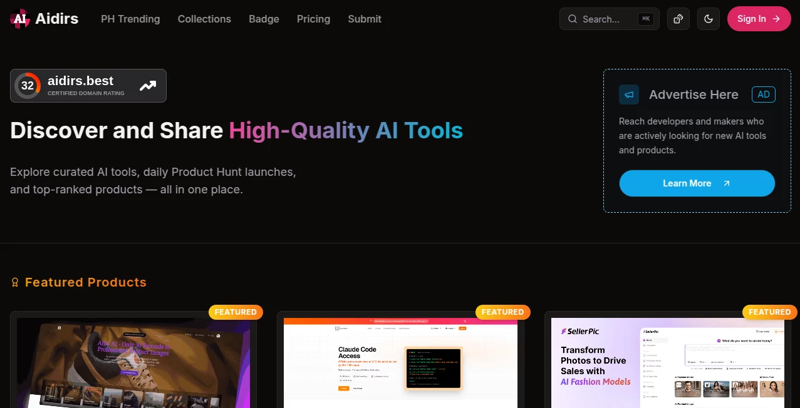This screenshot has height=408, width=800.
Task: Click Learn More on the Advertise card
Action: (696, 183)
